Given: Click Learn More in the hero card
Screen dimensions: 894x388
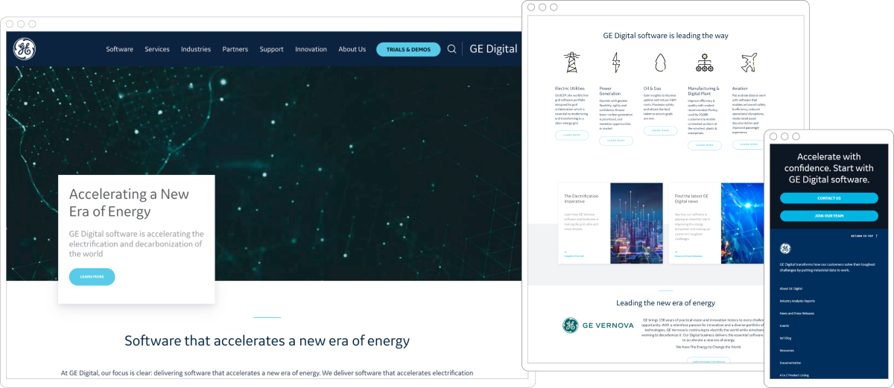Looking at the screenshot, I should coord(92,276).
